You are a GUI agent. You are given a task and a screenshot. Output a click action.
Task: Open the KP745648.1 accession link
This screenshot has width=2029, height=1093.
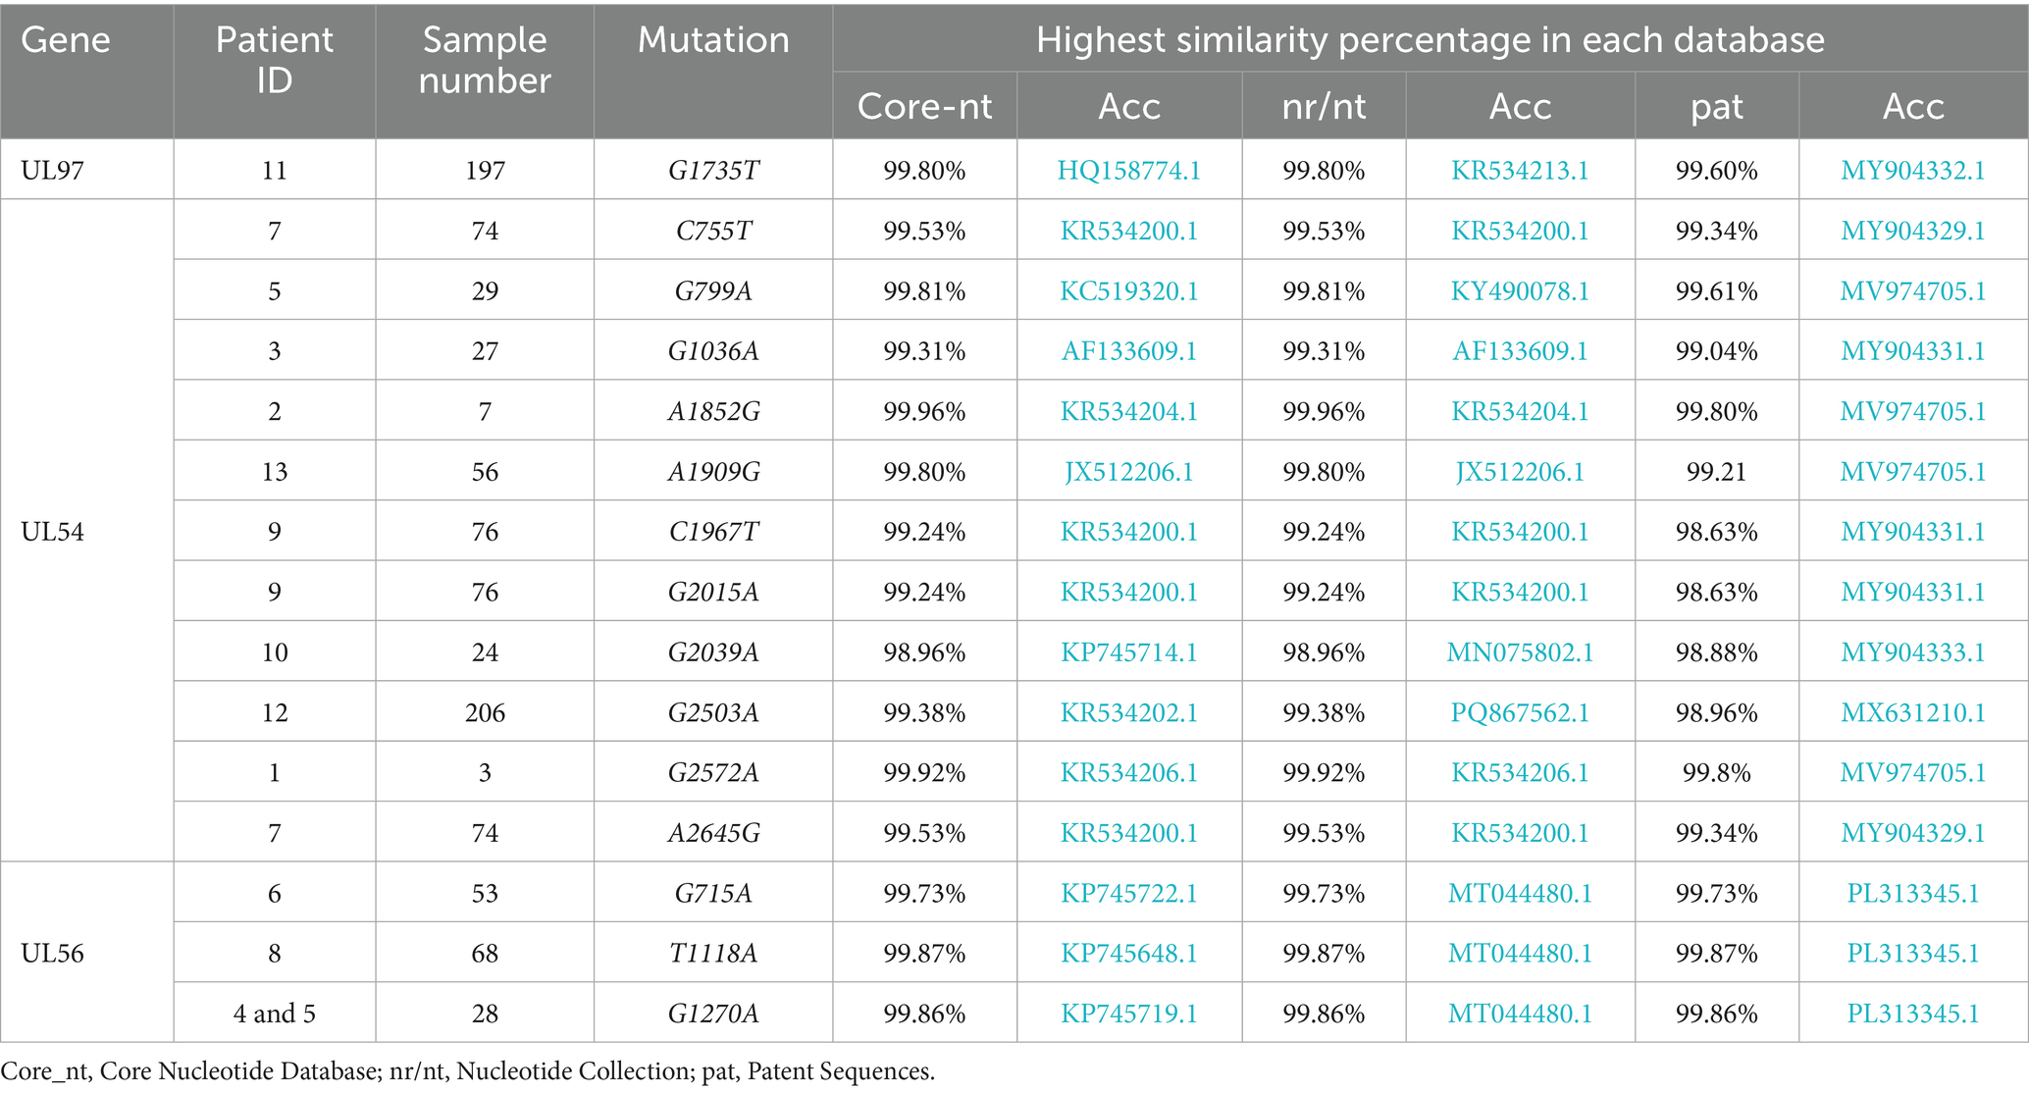[x=1128, y=954]
